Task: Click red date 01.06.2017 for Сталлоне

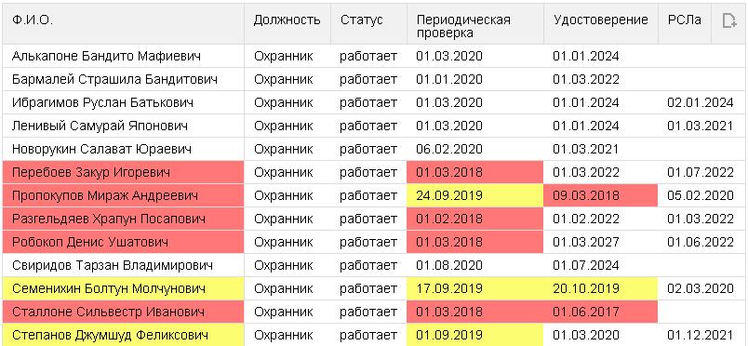Action: pos(601,313)
